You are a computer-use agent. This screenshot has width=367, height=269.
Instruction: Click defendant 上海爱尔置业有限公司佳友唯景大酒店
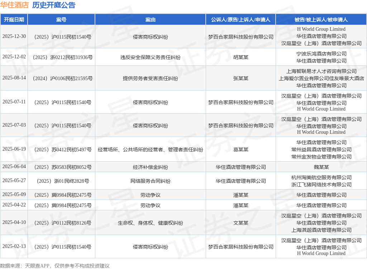click(321, 78)
